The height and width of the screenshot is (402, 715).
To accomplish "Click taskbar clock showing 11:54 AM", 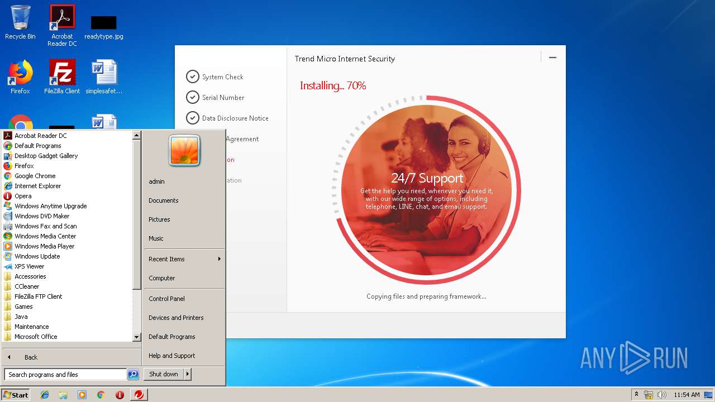I will pos(687,395).
